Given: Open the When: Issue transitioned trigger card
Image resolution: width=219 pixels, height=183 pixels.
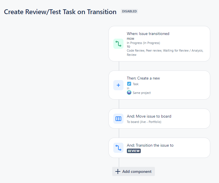Looking at the screenshot, I should click(x=159, y=44).
